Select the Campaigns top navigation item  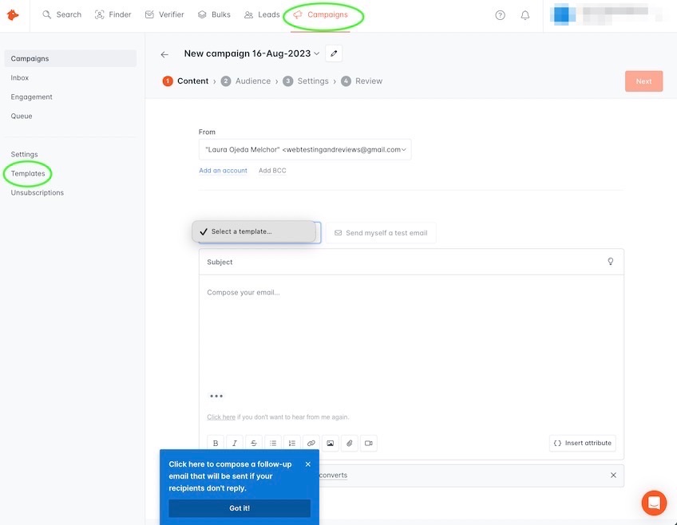[x=321, y=14]
